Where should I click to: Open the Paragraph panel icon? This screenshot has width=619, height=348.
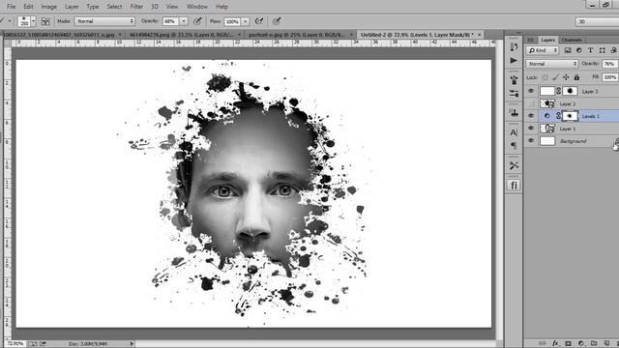514,146
